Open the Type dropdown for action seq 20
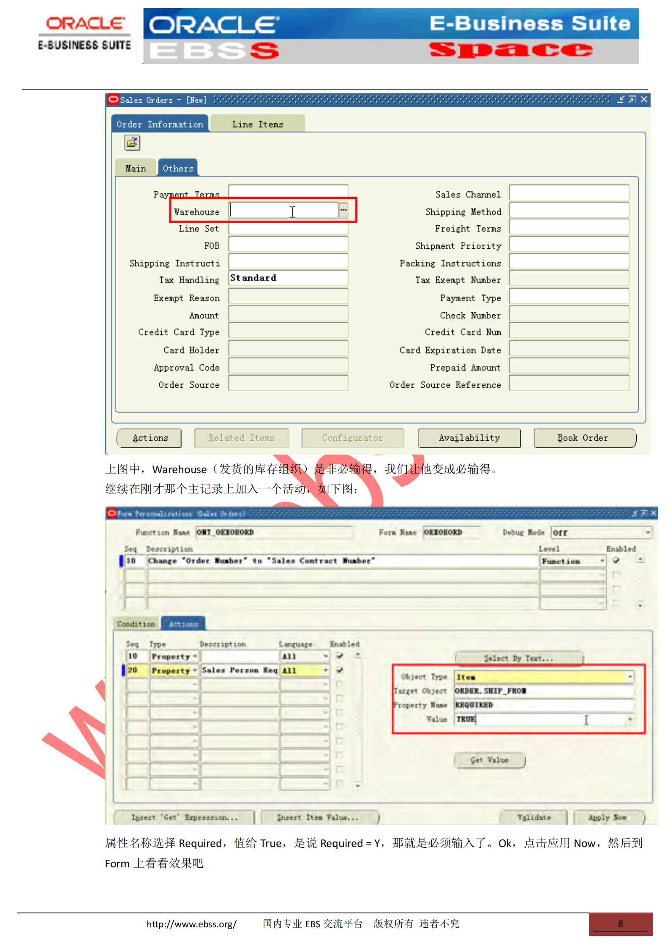Image resolution: width=670 pixels, height=948 pixels. [195, 670]
